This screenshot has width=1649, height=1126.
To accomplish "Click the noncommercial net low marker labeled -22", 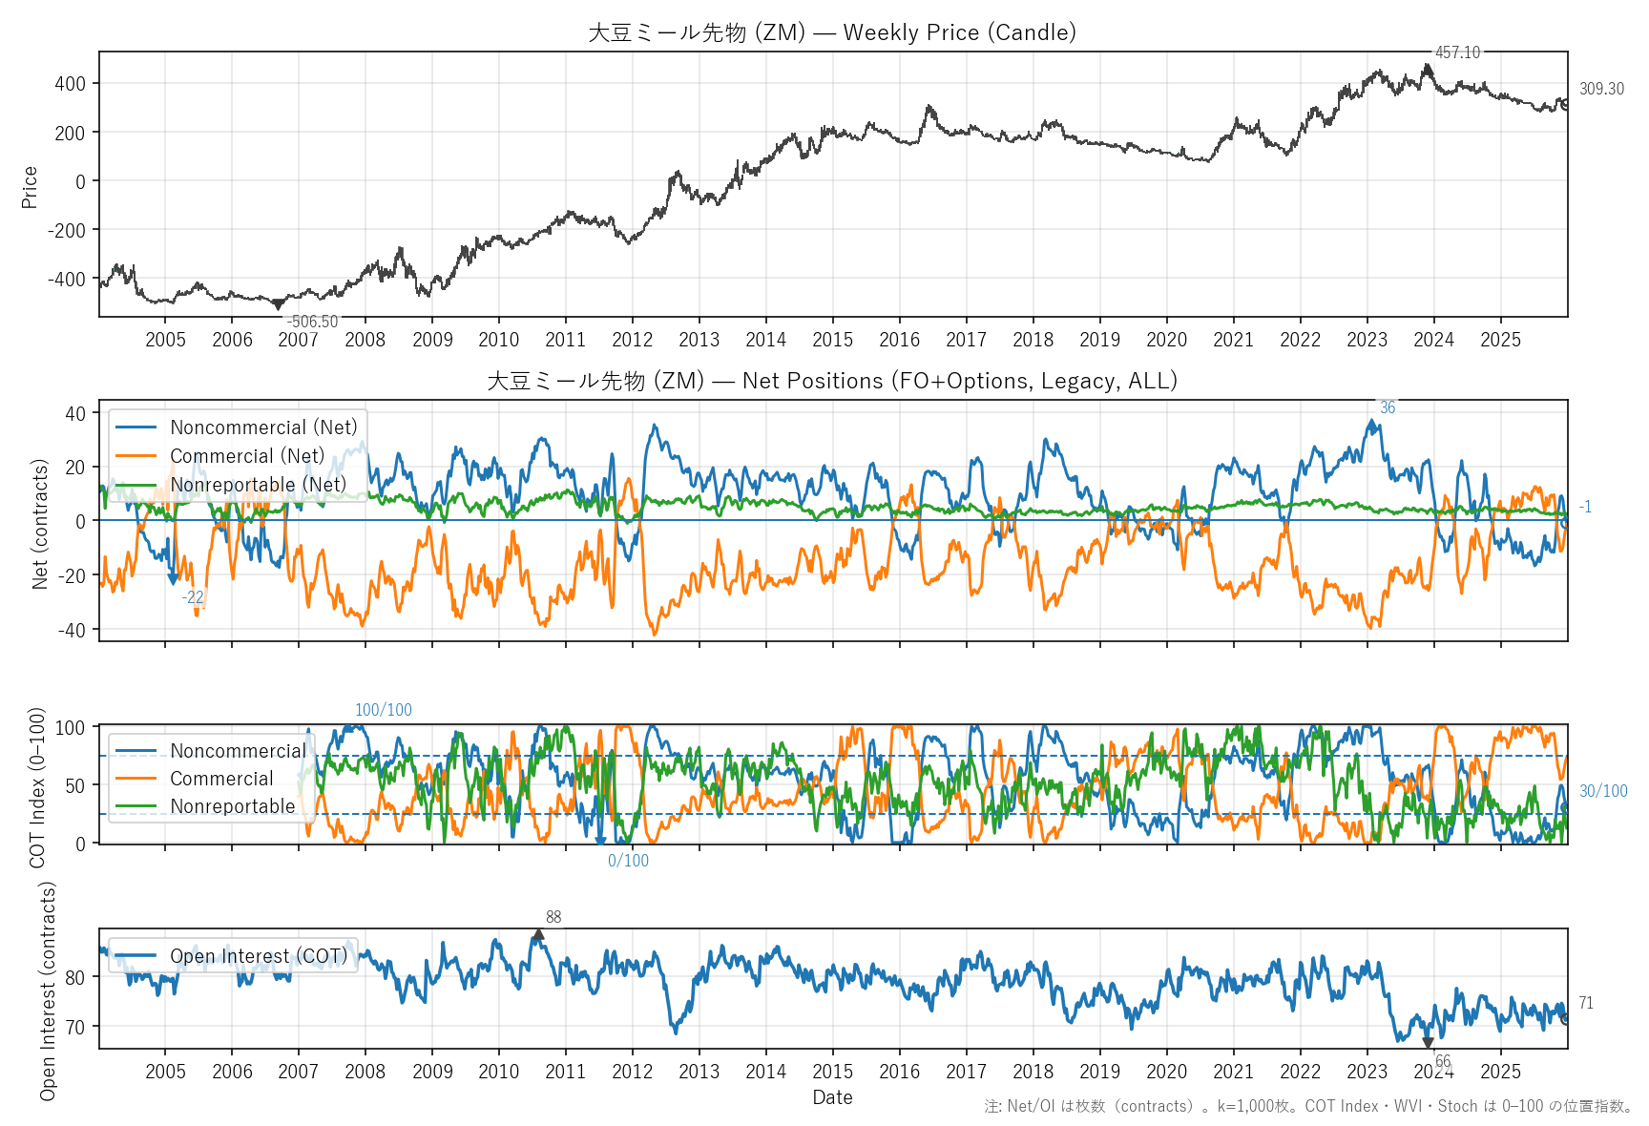I will (174, 578).
